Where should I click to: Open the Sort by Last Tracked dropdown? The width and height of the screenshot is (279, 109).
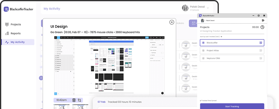click(211, 37)
